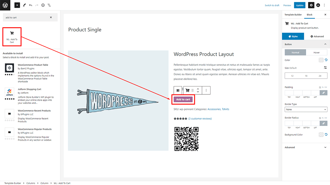Select the edit pencil tool
The height and width of the screenshot is (185, 330).
tap(24, 5)
